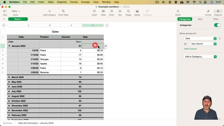The height and width of the screenshot is (126, 224).
Task: Expand the July 2022 group
Action: tap(9, 91)
